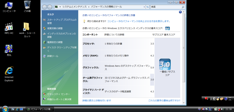Open the address bar history dropdown
The height and width of the screenshot is (112, 234).
tap(144, 7)
